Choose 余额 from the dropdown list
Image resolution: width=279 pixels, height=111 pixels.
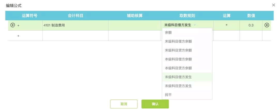click(x=187, y=33)
